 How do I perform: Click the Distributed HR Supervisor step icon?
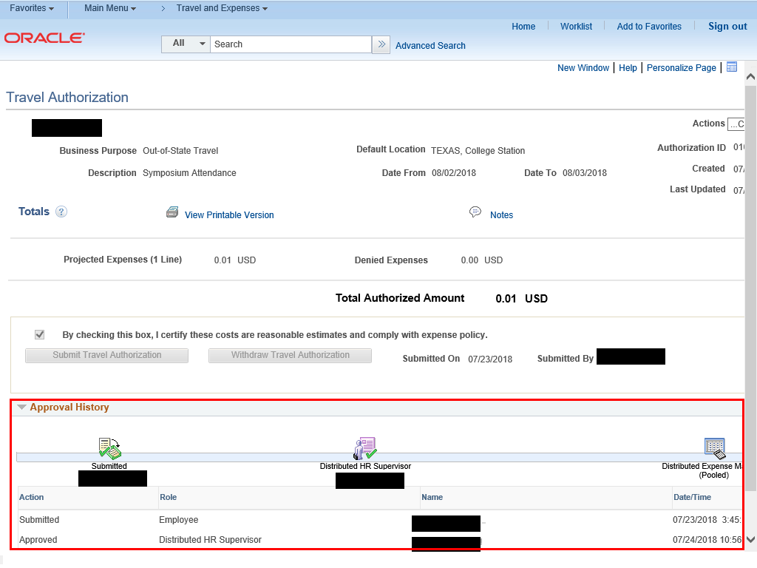click(365, 448)
